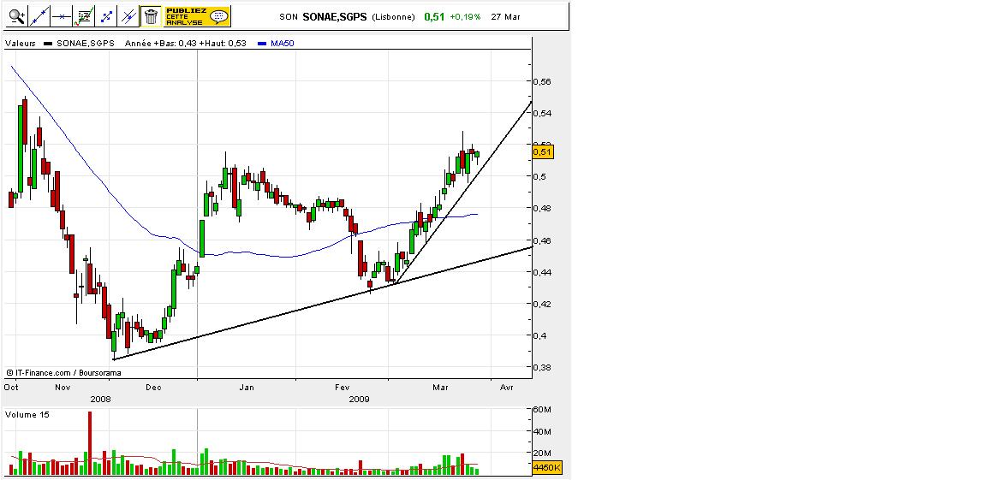Click the Valeurs legend label

click(x=21, y=44)
